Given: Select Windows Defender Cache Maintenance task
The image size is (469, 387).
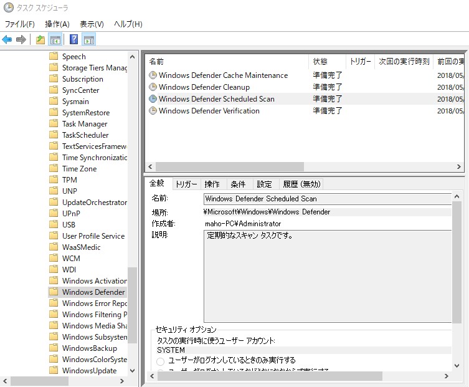Looking at the screenshot, I should tap(223, 75).
